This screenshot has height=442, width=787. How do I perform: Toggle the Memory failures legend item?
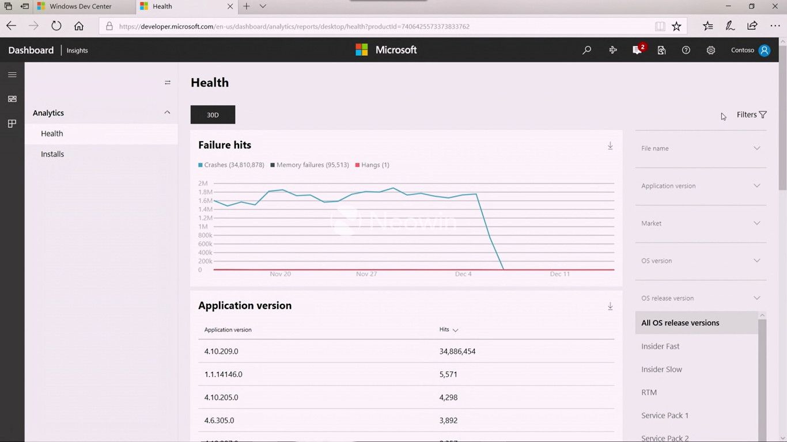click(x=309, y=165)
